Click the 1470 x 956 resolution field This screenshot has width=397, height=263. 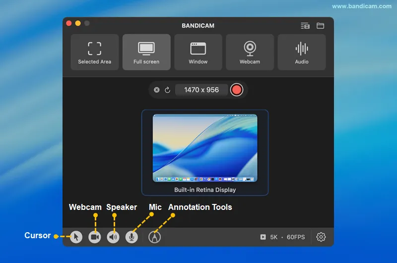(x=201, y=90)
